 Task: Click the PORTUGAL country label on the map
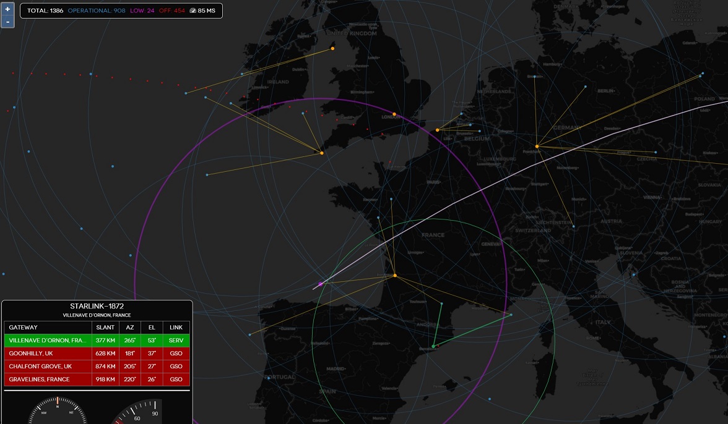[x=280, y=377]
